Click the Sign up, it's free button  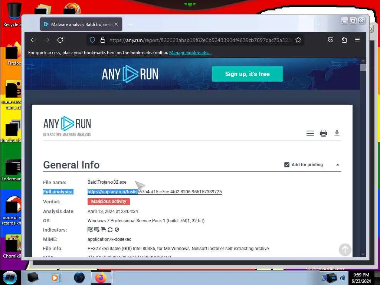click(x=248, y=74)
